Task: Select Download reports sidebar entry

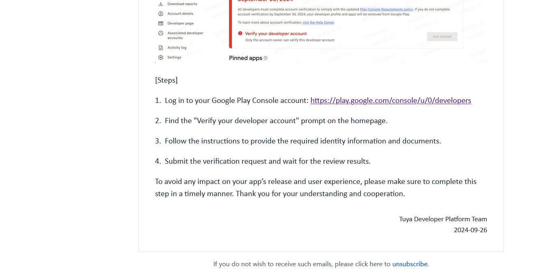Action: tap(182, 4)
